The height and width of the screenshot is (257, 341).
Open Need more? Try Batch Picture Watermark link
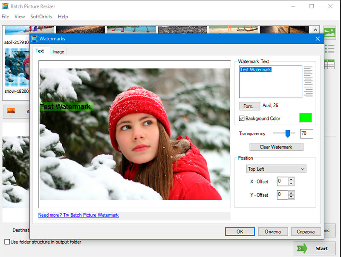tap(78, 215)
